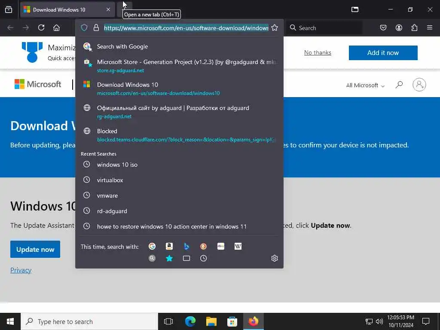Viewport: 440px width, 330px height.
Task: Open the volume control in system tray
Action: pyautogui.click(x=379, y=321)
